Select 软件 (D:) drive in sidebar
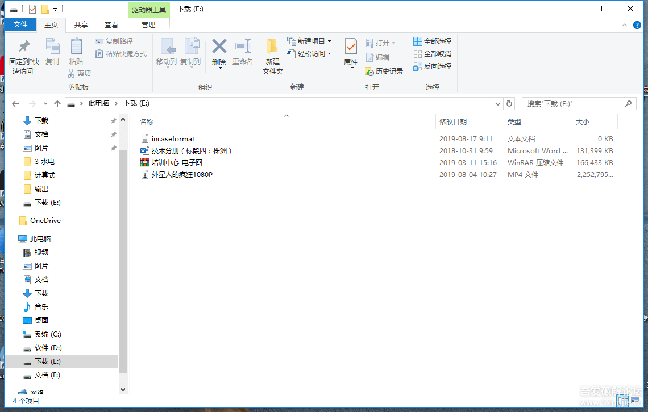Viewport: 648px width, 412px height. coord(42,348)
